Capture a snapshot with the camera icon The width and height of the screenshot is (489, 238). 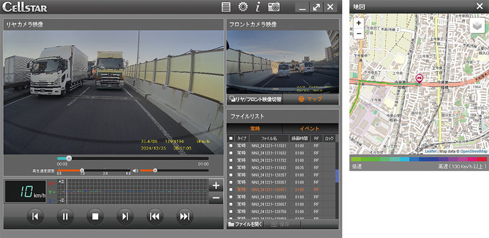pyautogui.click(x=274, y=7)
